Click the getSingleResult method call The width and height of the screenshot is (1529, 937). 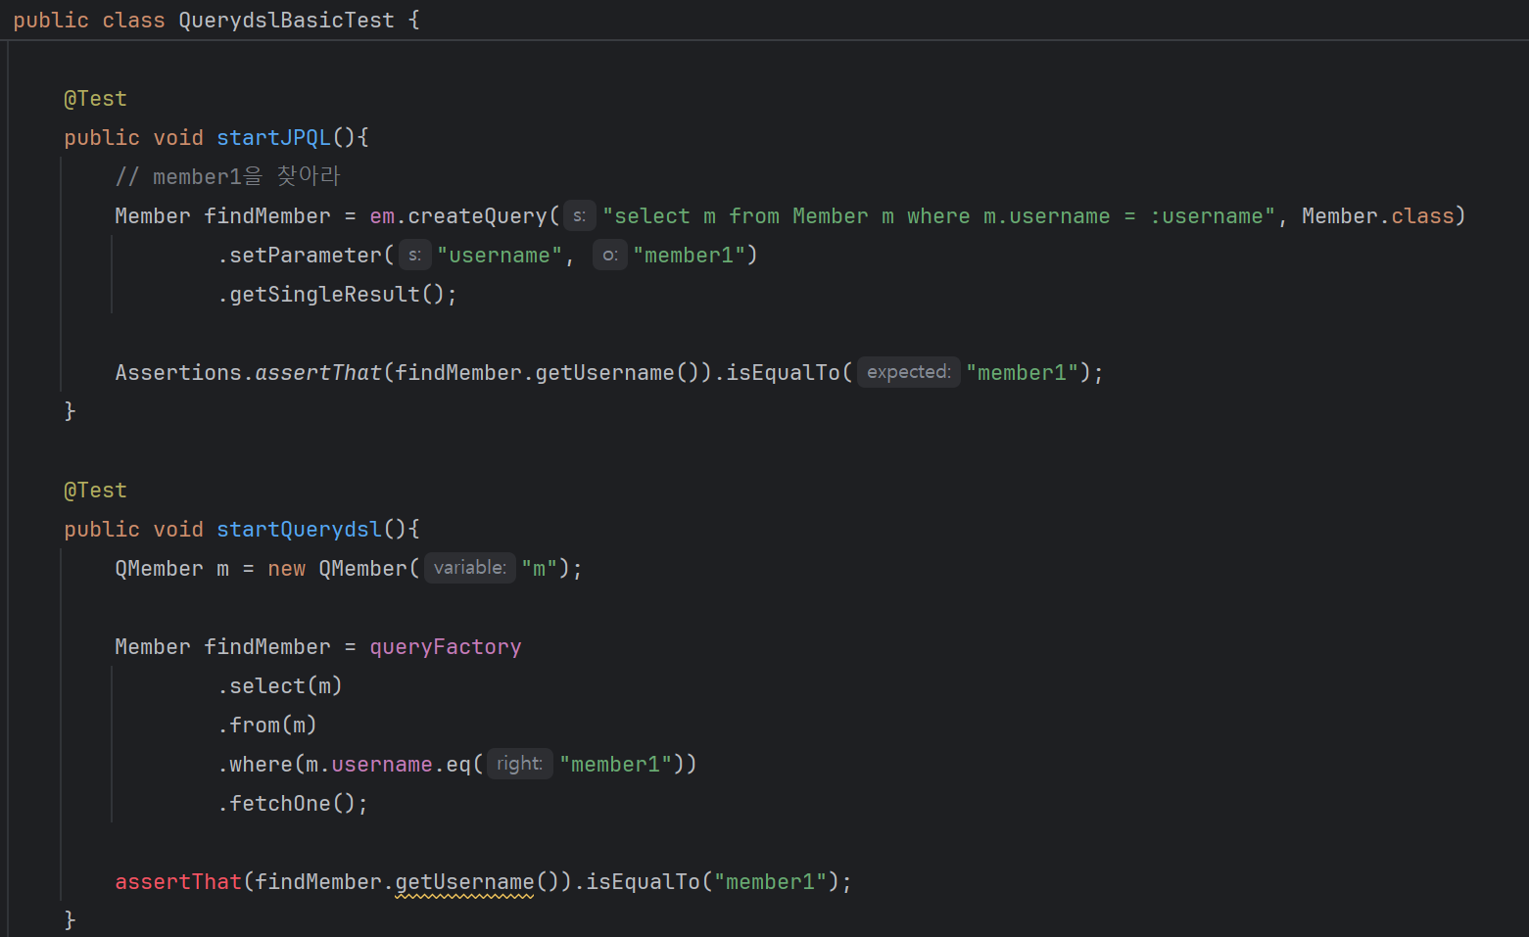point(324,295)
